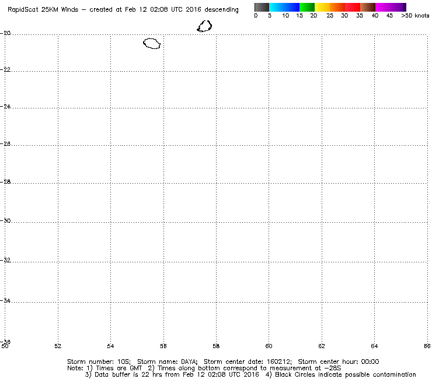Click the 'Black Circles indicate possible contamination' note
The width and height of the screenshot is (432, 379).
346,374
